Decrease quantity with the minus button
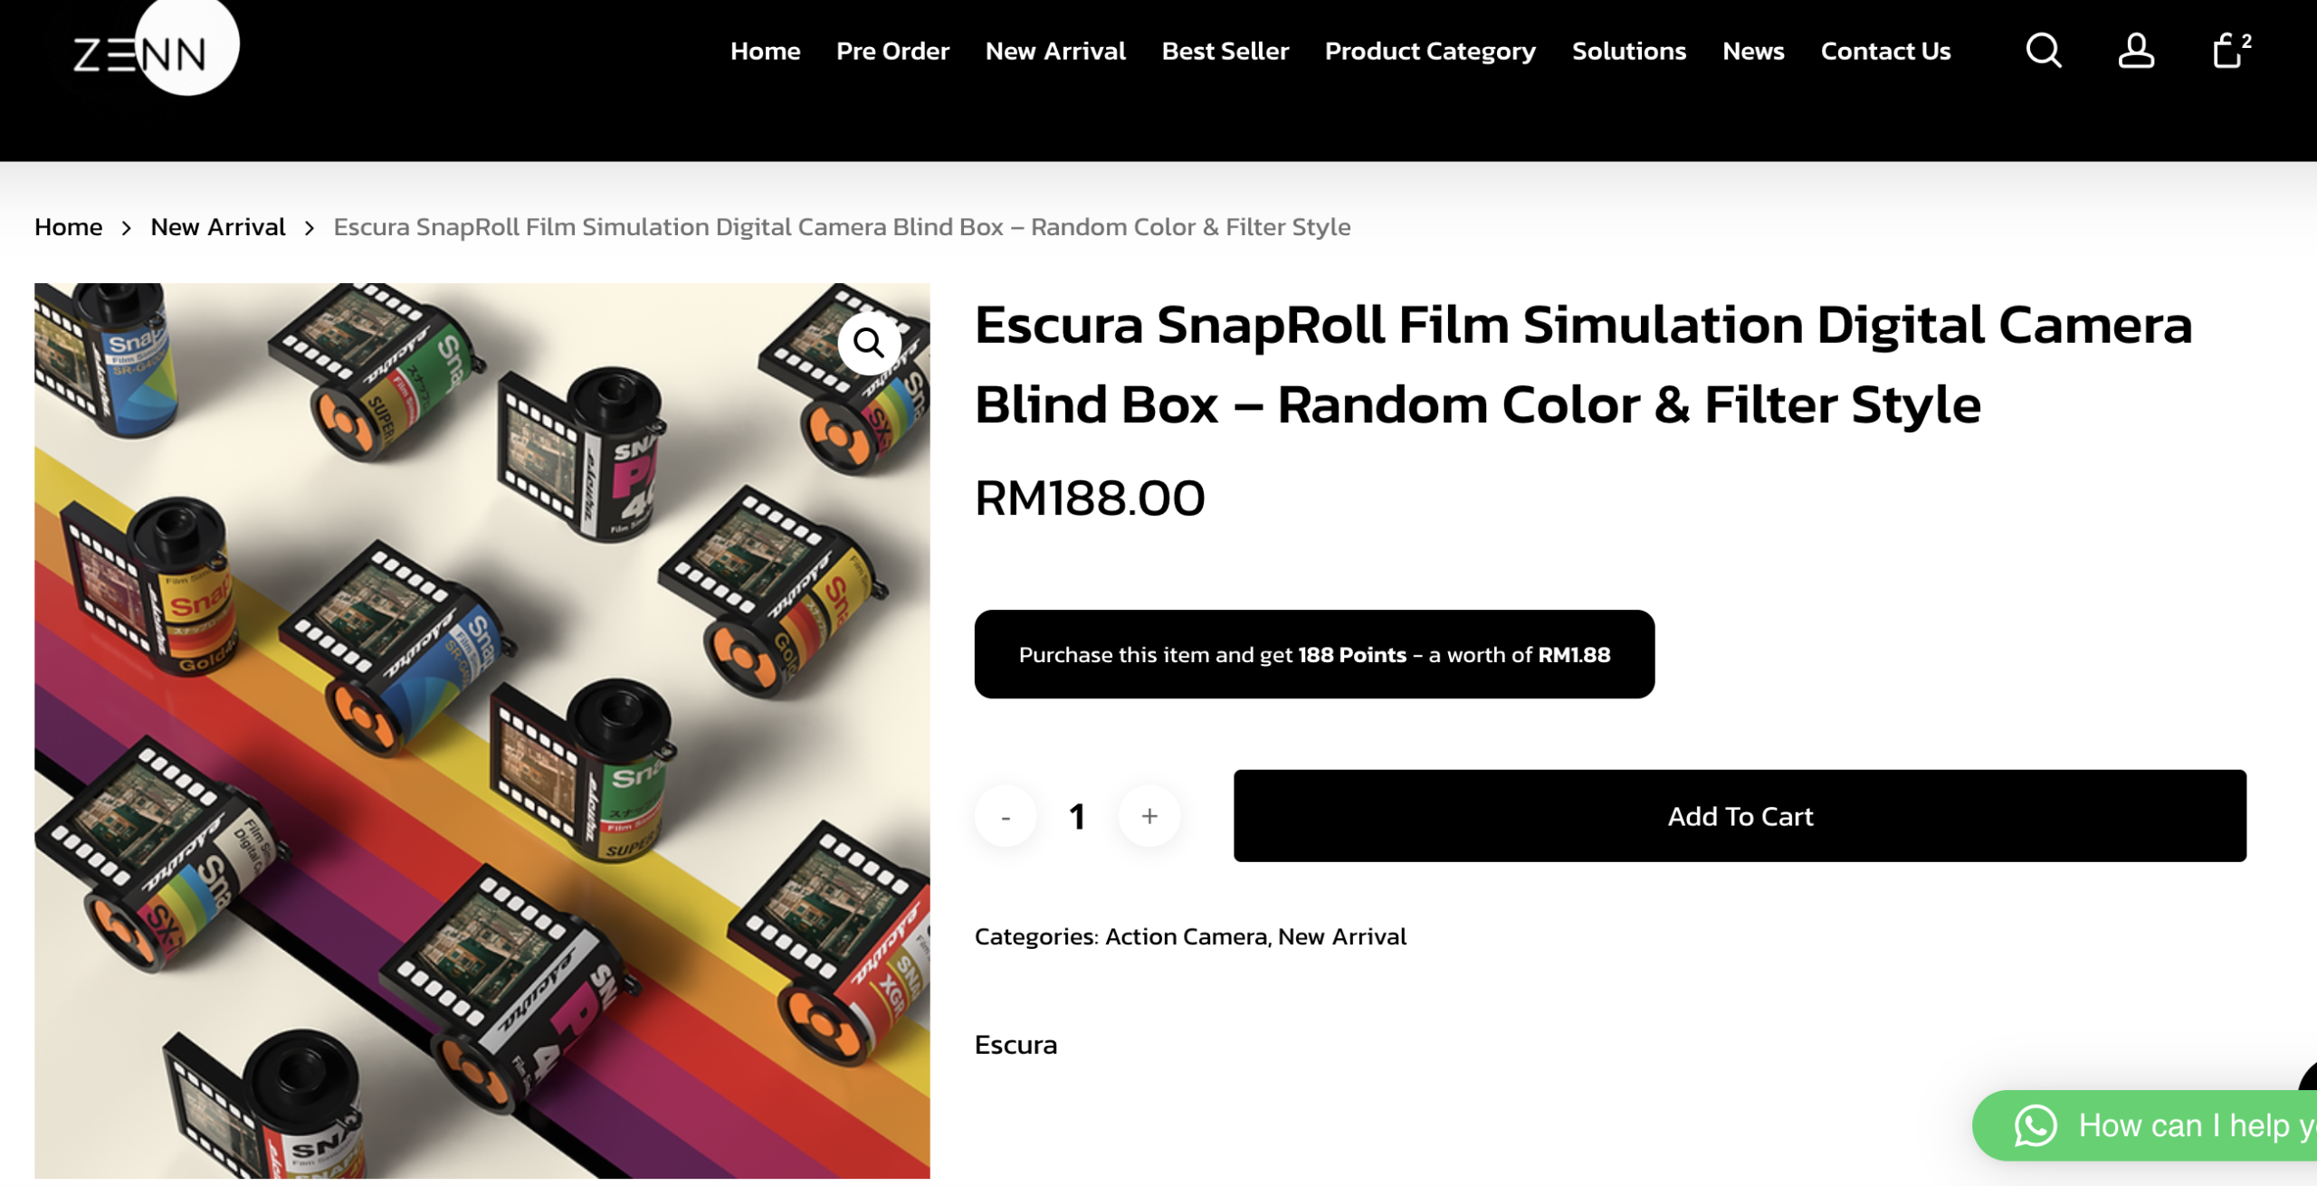The image size is (2317, 1186). 1005,816
